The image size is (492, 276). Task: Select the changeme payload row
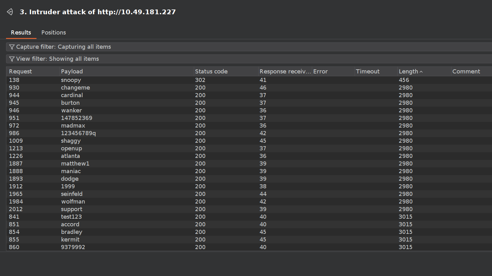click(249, 88)
